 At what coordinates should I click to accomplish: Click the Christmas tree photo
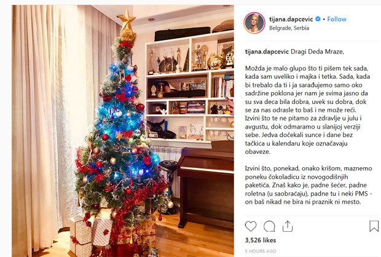[x=123, y=131]
